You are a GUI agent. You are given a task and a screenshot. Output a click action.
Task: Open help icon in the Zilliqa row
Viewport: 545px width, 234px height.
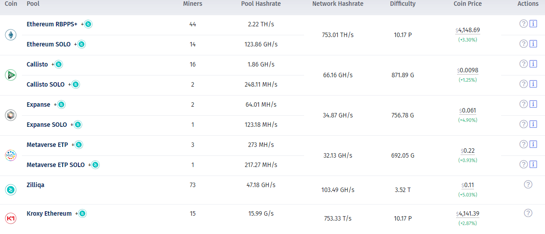click(528, 184)
